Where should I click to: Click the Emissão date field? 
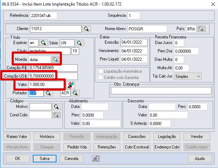(134, 42)
